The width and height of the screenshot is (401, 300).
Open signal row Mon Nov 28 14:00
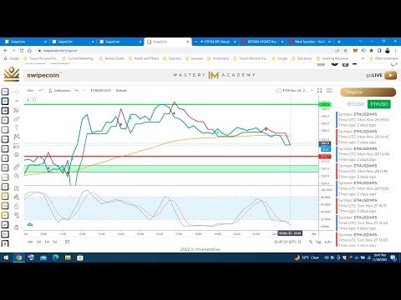pos(365,154)
